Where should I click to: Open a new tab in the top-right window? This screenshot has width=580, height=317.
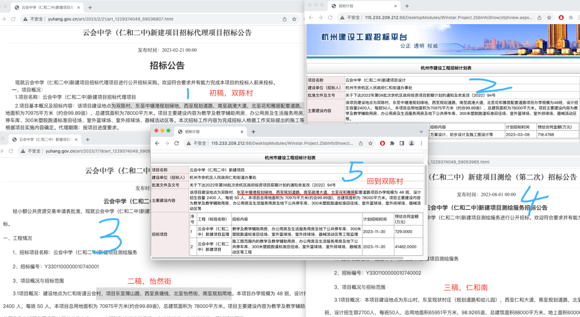click(x=407, y=6)
